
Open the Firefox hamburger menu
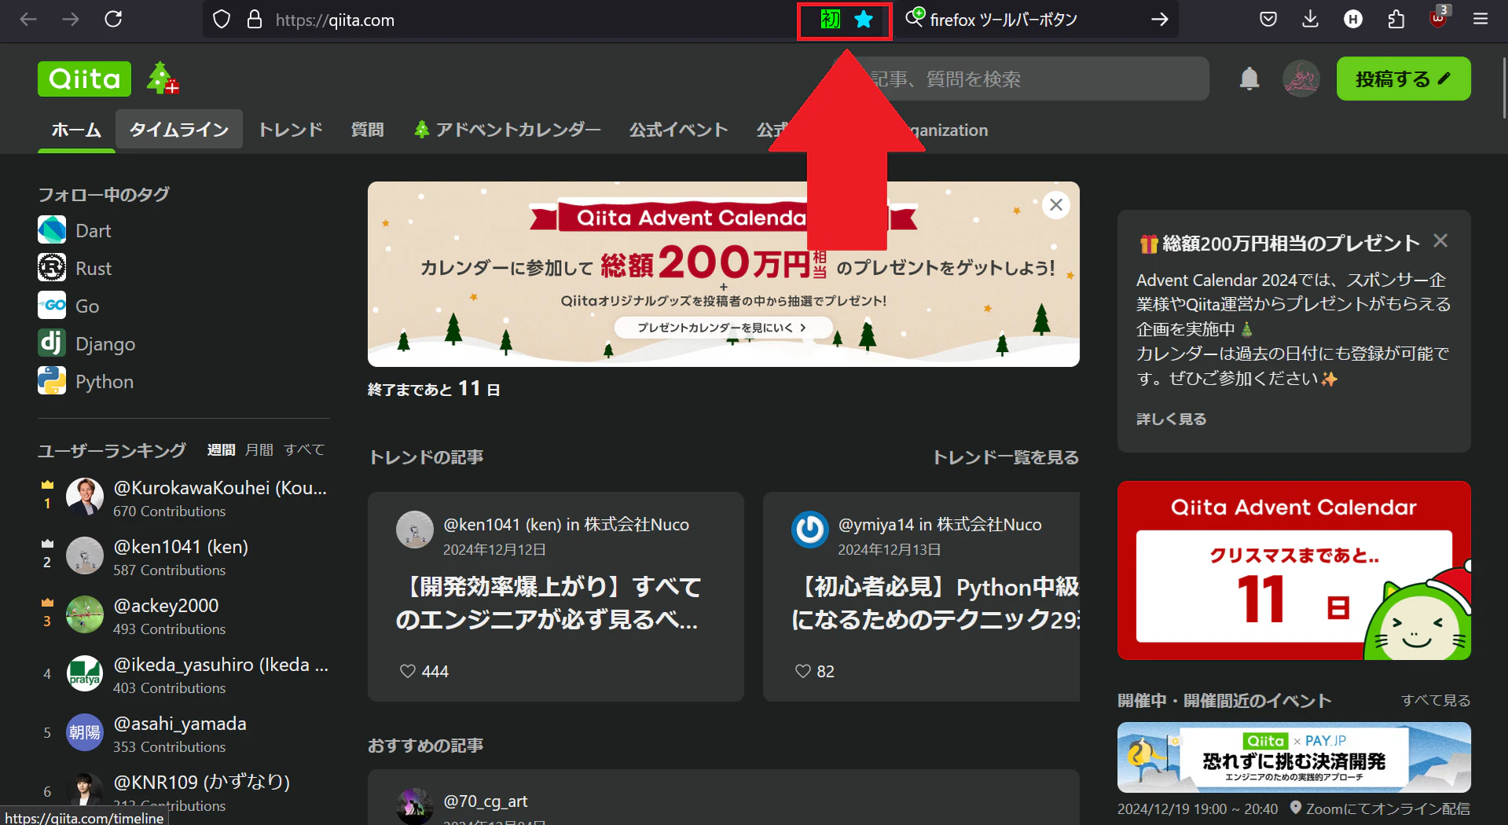1480,19
